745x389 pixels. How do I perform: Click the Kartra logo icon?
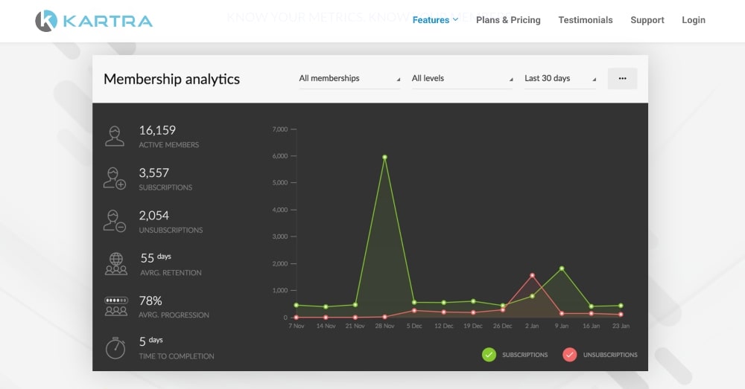click(46, 21)
